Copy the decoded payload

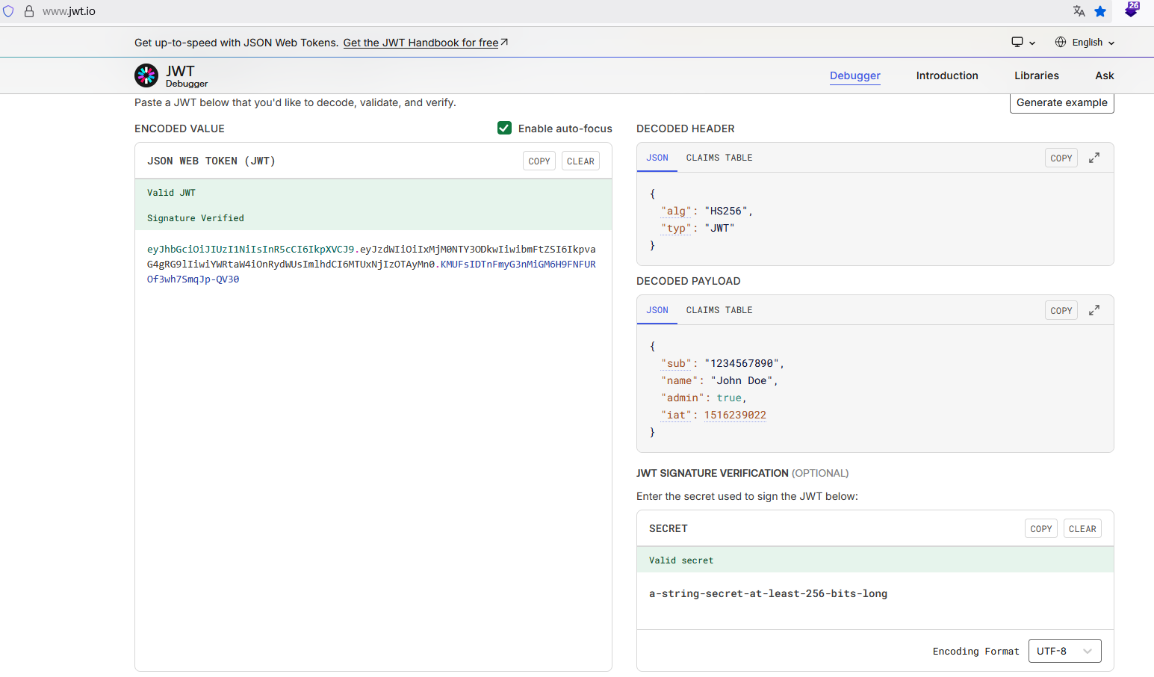[1061, 310]
